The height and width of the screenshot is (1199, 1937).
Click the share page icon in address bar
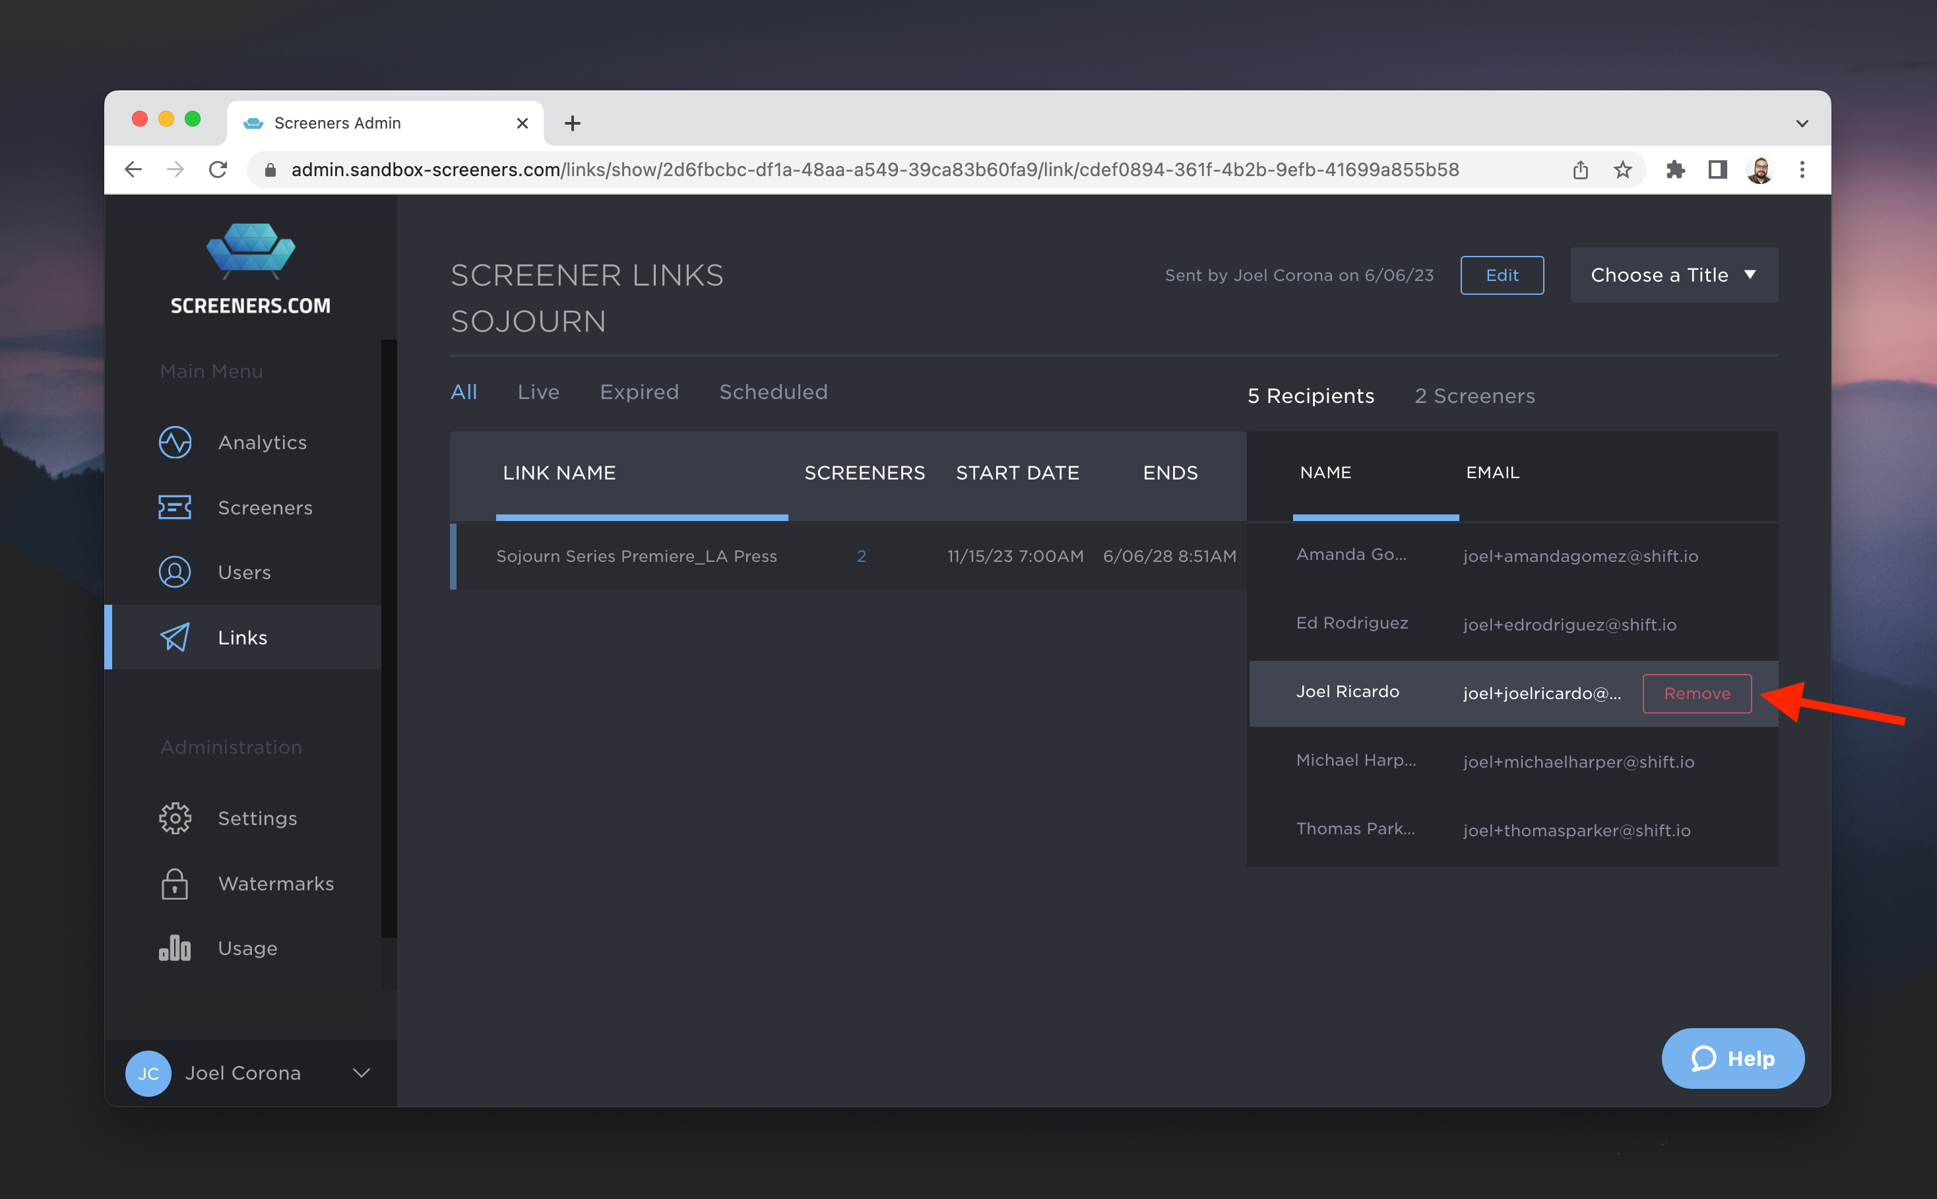(x=1580, y=169)
